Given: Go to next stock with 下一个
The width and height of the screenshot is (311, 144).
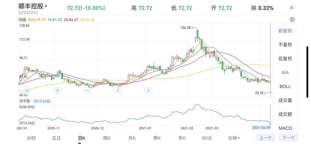Looking at the screenshot, I should coord(288,138).
